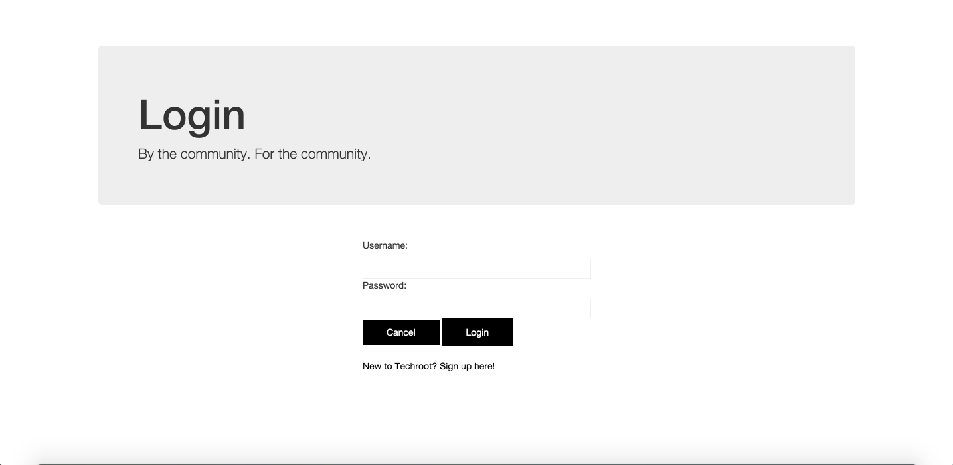Viewport: 953px width, 465px height.
Task: Click the 'Username:' label
Action: [x=385, y=245]
